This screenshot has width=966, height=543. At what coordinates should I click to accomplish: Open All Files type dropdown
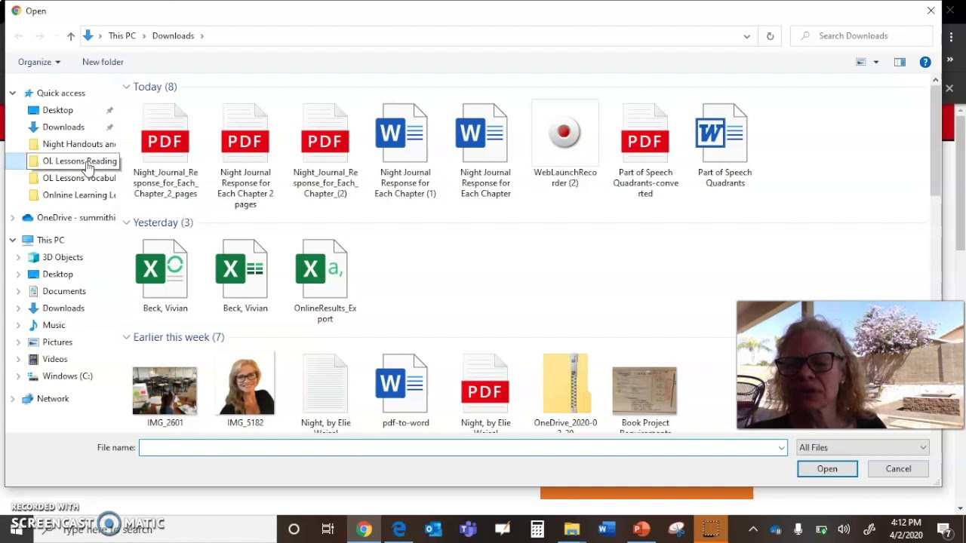[863, 447]
